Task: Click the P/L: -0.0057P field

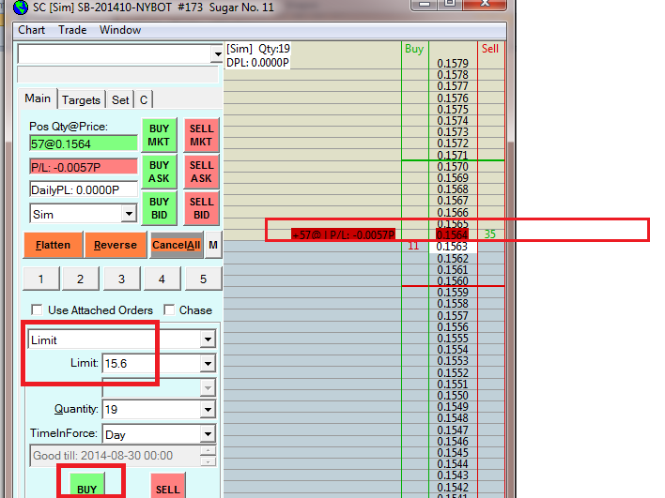Action: point(84,167)
